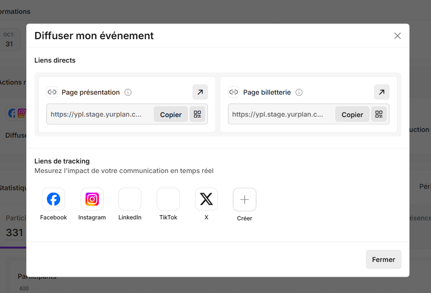Close the Diffuser mon événement dialog
Viewport: 431px width, 293px height.
(398, 36)
